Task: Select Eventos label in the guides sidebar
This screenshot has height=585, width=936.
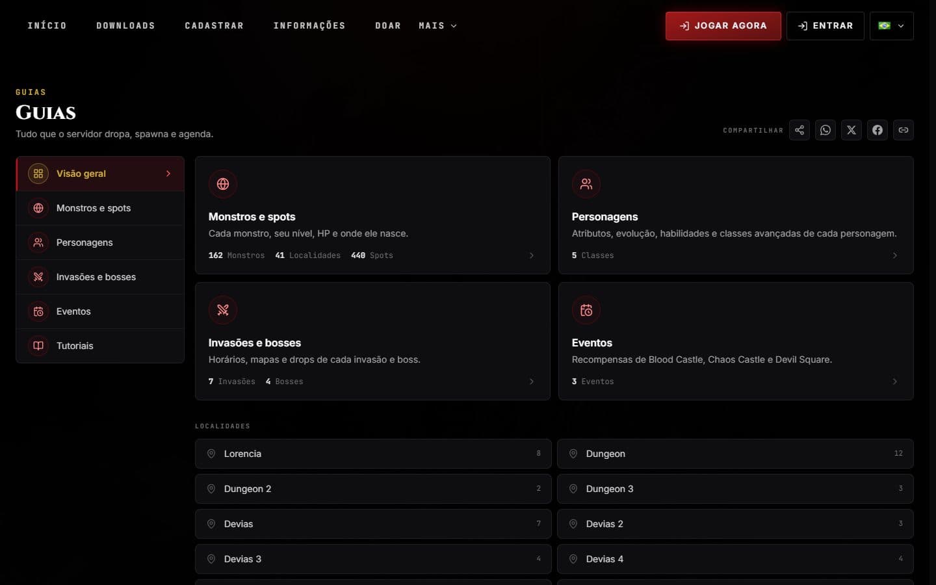Action: click(73, 311)
